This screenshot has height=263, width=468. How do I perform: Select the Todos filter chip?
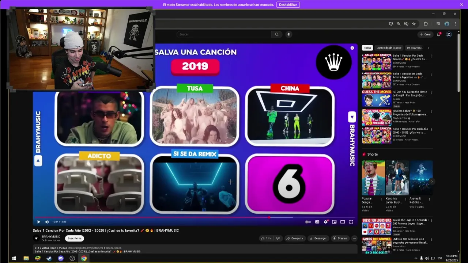[x=367, y=48]
